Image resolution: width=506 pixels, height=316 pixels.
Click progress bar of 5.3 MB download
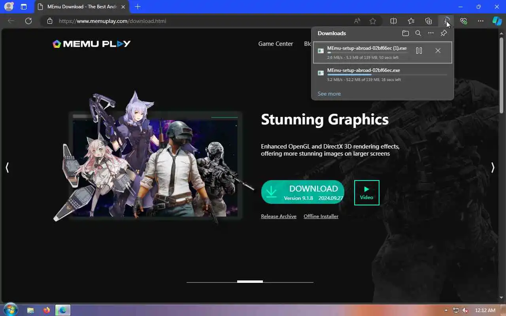pyautogui.click(x=368, y=53)
